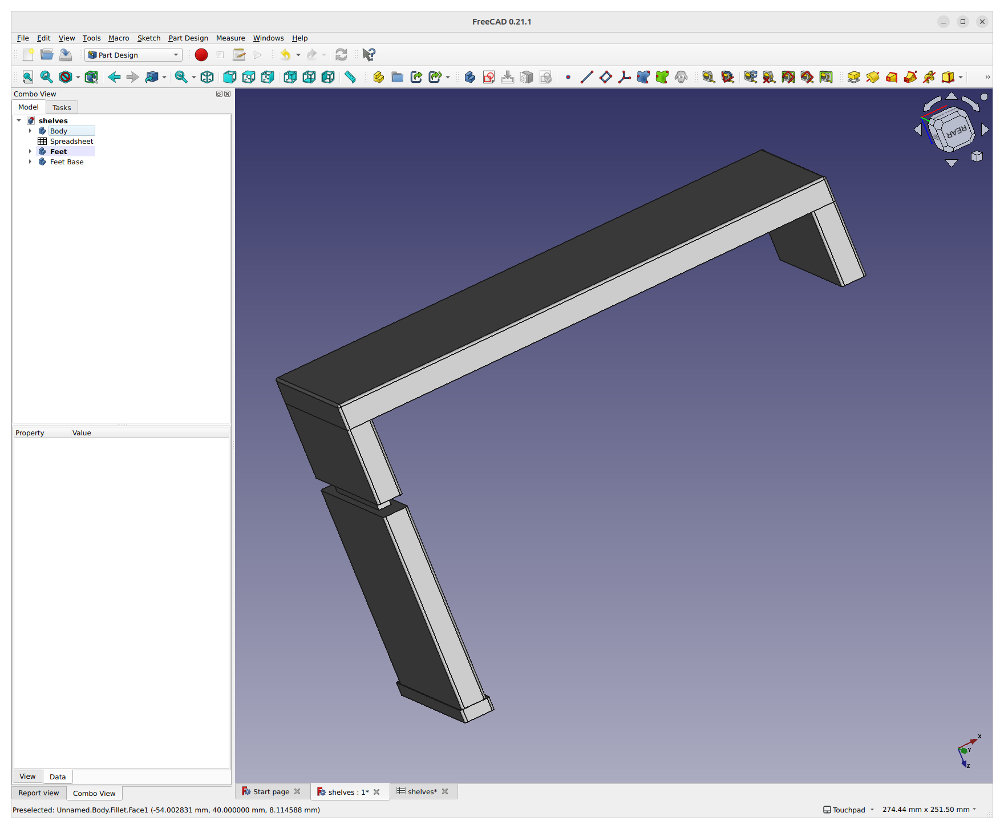1004x829 pixels.
Task: Toggle 3D measurement display
Action: click(x=807, y=77)
